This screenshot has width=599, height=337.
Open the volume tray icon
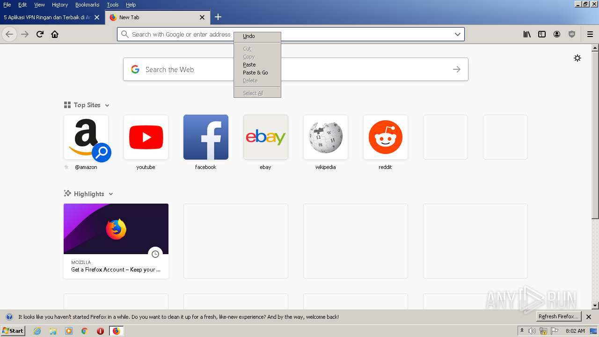click(x=532, y=331)
